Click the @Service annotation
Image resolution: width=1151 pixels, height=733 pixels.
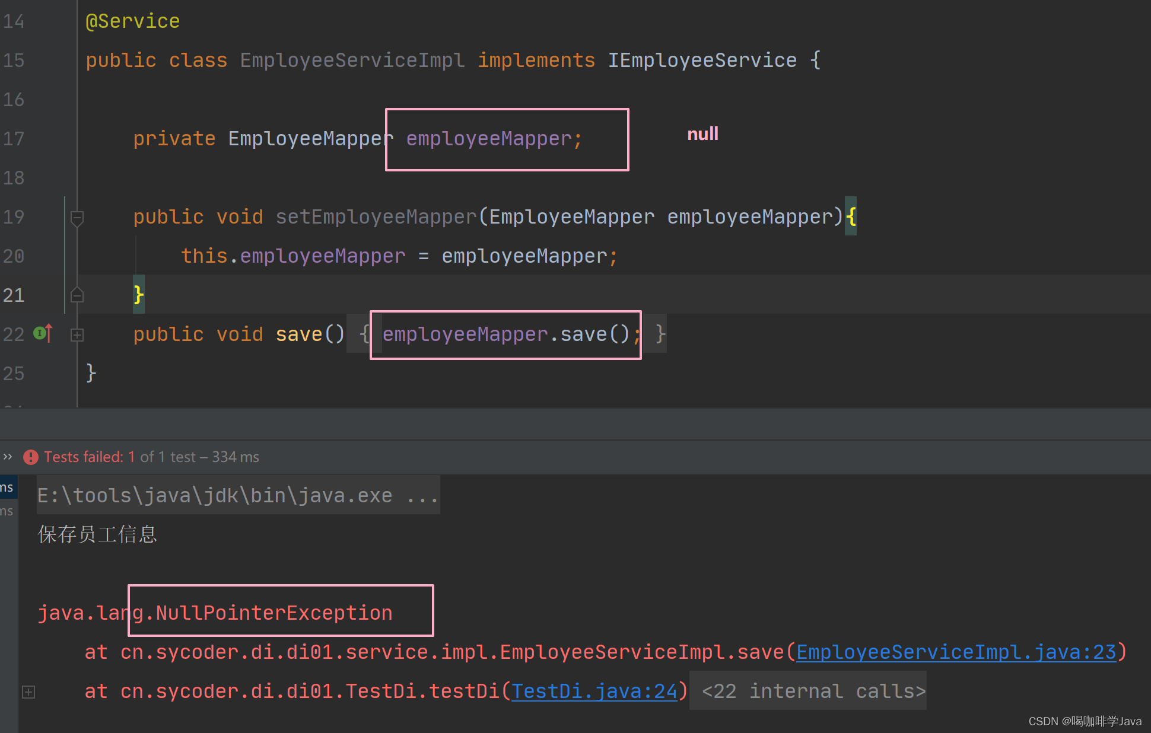[132, 21]
